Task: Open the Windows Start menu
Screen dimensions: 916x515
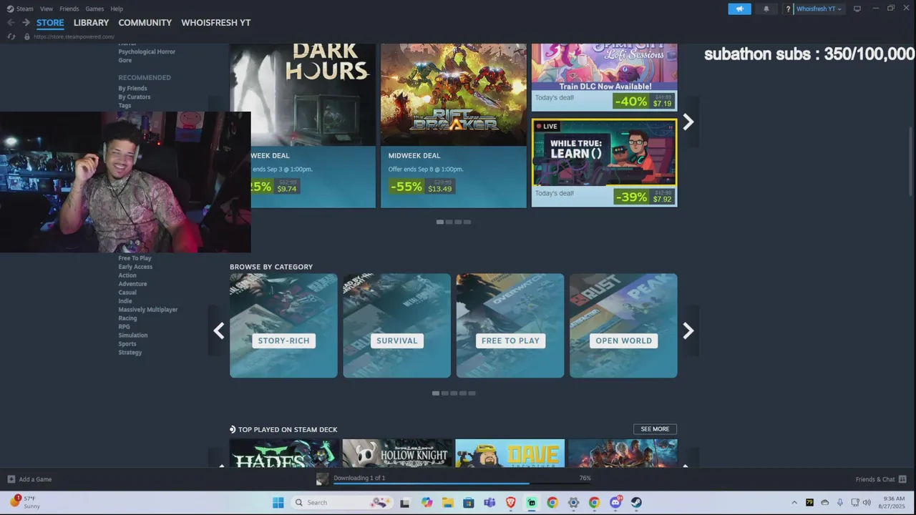Action: [x=278, y=503]
